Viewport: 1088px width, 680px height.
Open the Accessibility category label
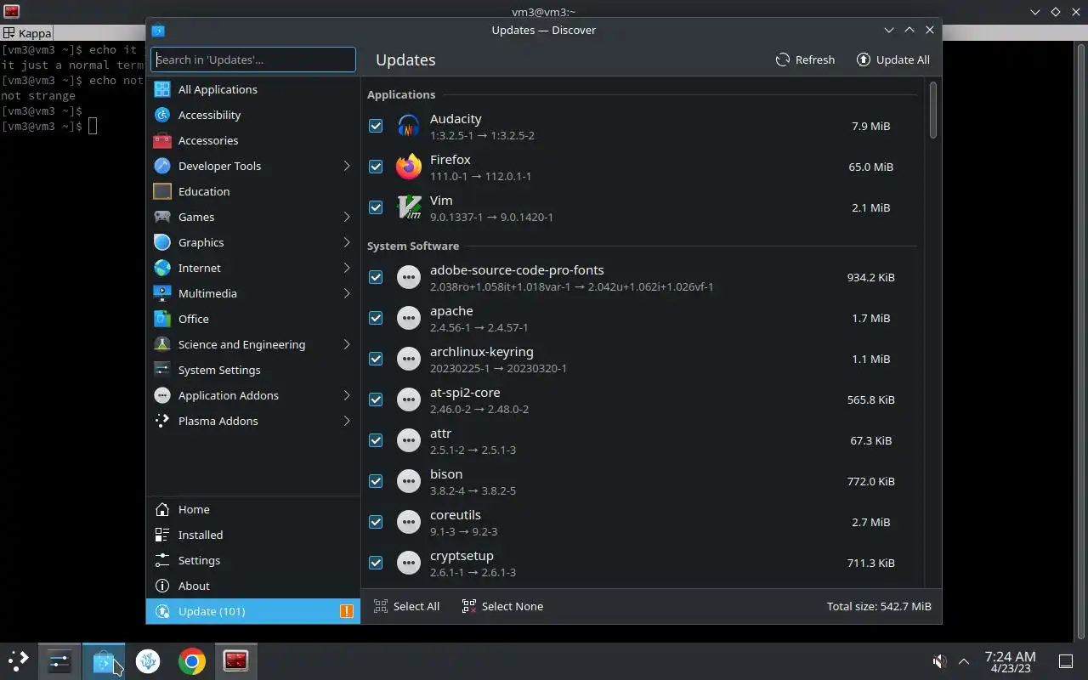pyautogui.click(x=209, y=115)
